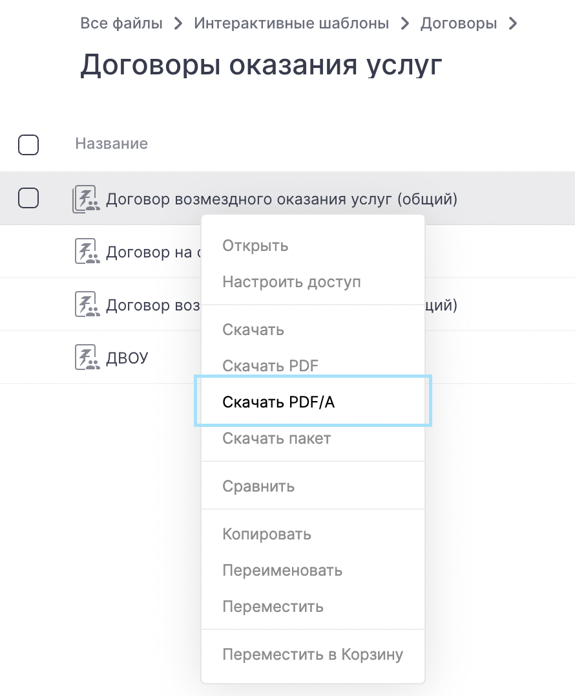Click the 'Название' column header
Screen dimensions: 575x696
[111, 144]
